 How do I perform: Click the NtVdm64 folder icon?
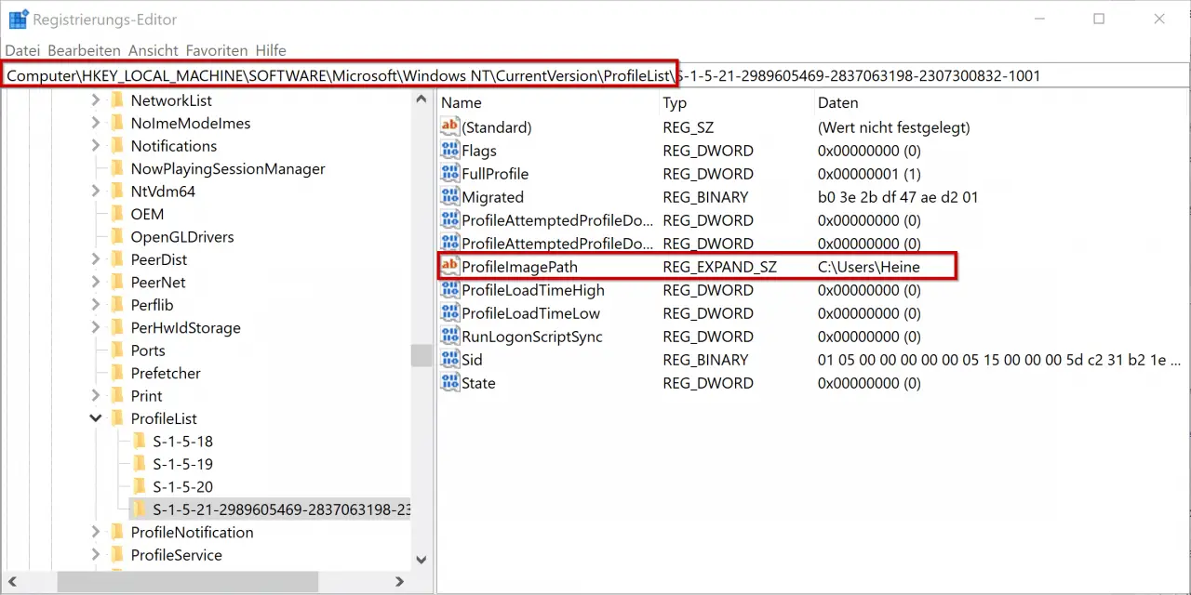coord(117,192)
